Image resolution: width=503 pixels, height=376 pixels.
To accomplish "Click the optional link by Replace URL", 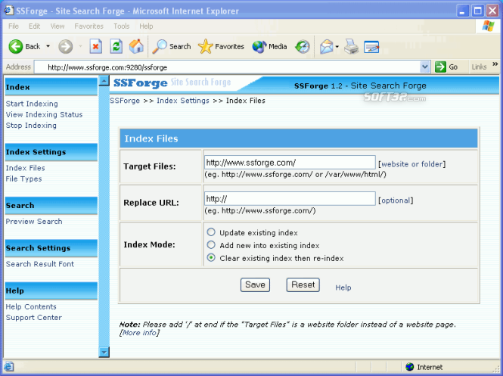I will 396,200.
